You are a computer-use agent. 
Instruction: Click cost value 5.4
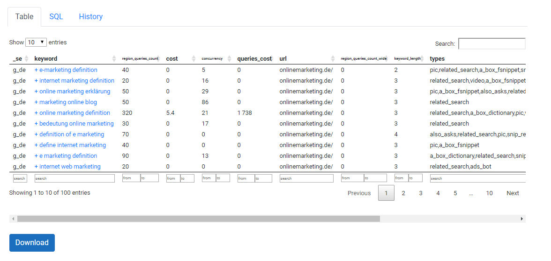(x=171, y=113)
